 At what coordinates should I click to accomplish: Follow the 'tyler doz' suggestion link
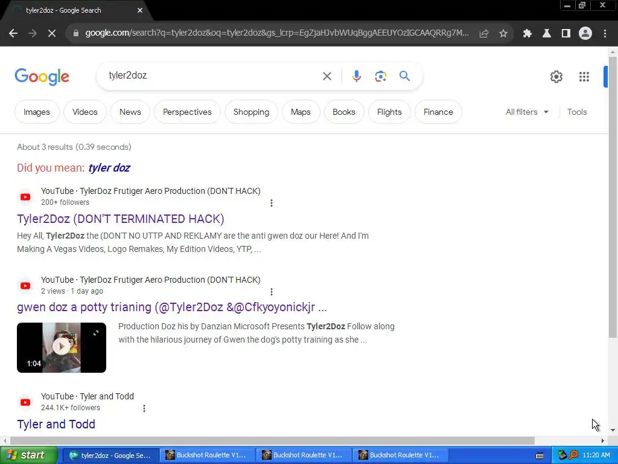coord(109,168)
